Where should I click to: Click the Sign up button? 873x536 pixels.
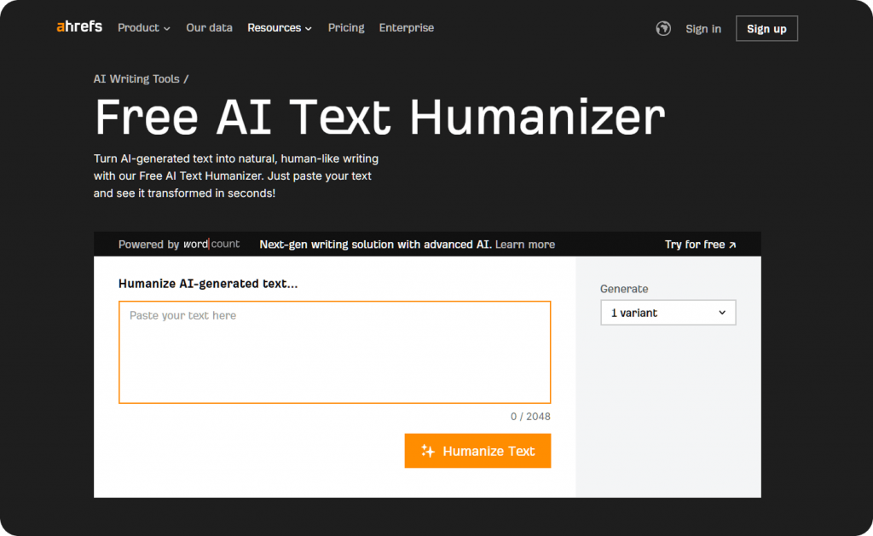point(766,28)
